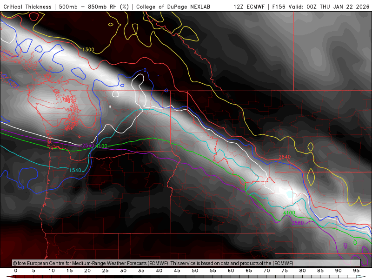The width and height of the screenshot is (372, 279).
Task: Click the dark red low-end colorbar swatch
Action: tap(11, 277)
